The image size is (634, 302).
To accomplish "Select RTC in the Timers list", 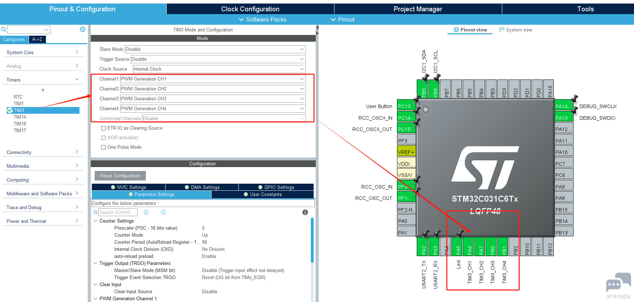I will (18, 97).
